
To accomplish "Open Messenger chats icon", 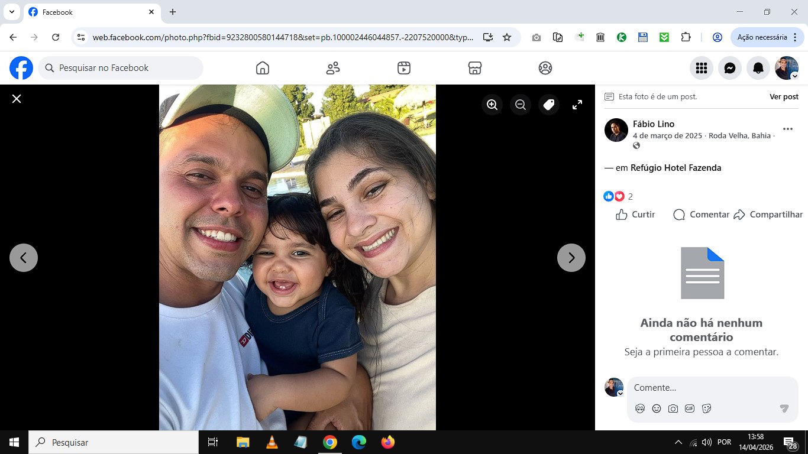I will coord(730,68).
